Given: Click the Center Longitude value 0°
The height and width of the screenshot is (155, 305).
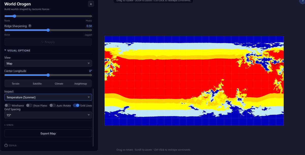Looking at the screenshot, I should tap(90, 71).
